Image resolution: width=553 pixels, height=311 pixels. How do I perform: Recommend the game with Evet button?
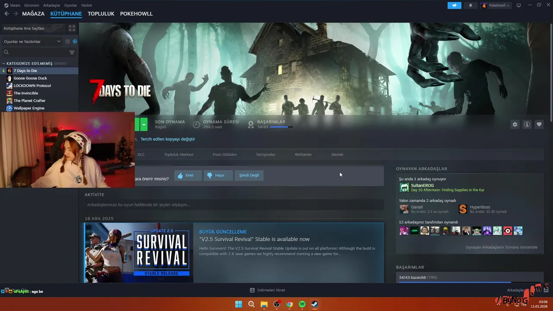tap(188, 175)
